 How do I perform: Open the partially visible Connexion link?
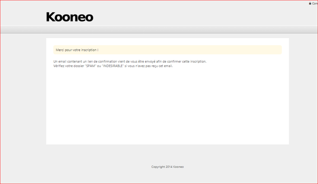click(315, 3)
